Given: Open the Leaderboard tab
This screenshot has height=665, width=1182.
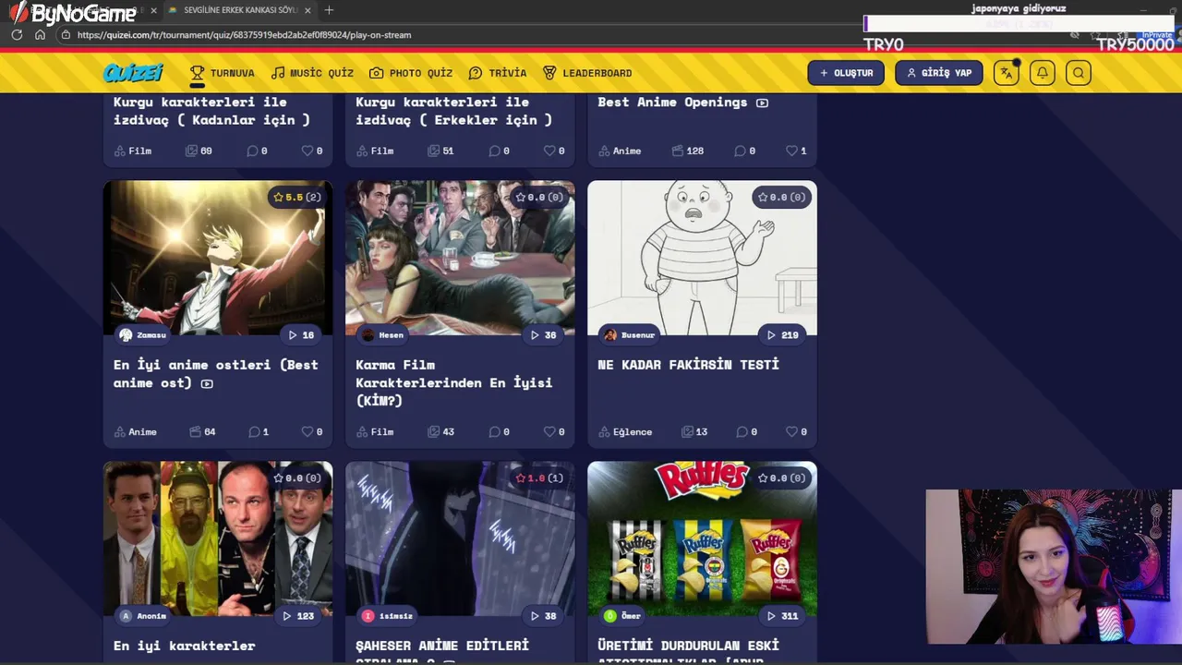Looking at the screenshot, I should (x=587, y=73).
